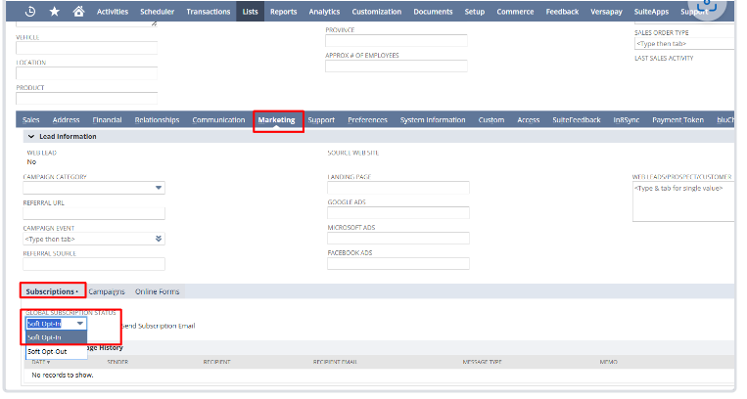Click the Landing Page input field
Viewport: 747px width, 399px height.
(x=397, y=188)
